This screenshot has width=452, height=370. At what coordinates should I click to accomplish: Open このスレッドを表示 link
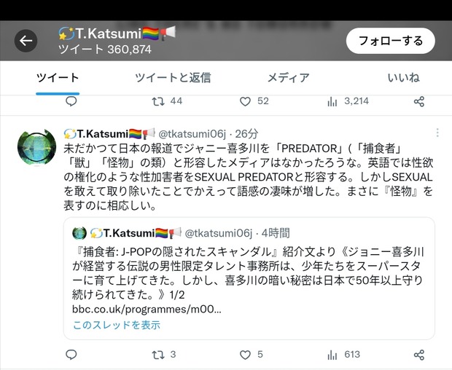[x=117, y=325]
